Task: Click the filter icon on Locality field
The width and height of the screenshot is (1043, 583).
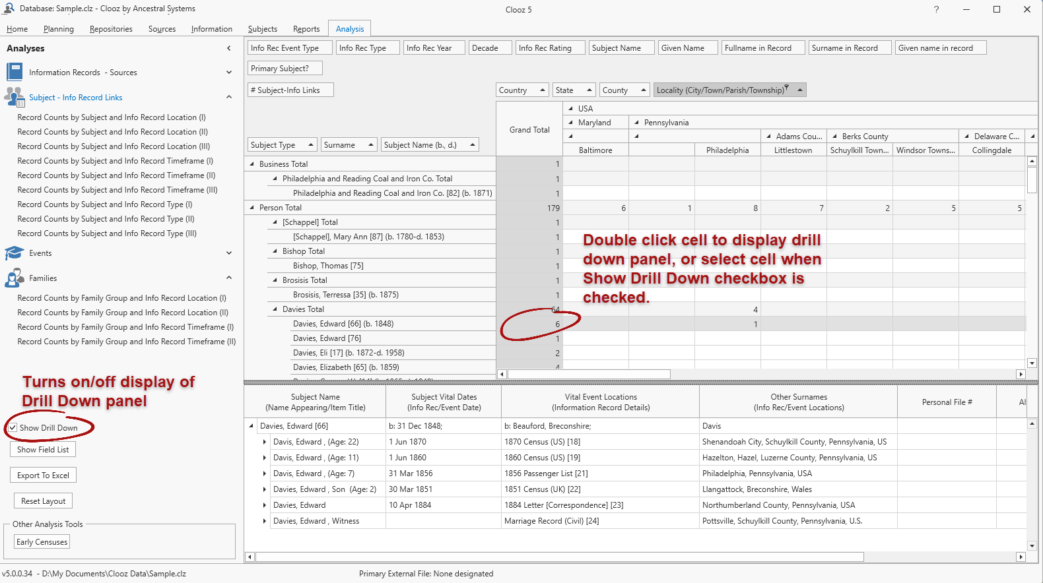Action: [787, 88]
